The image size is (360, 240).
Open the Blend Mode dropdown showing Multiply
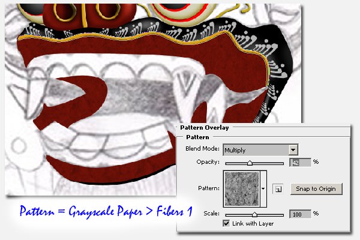(x=260, y=150)
